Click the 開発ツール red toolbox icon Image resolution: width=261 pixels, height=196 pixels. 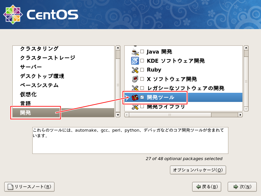point(135,97)
